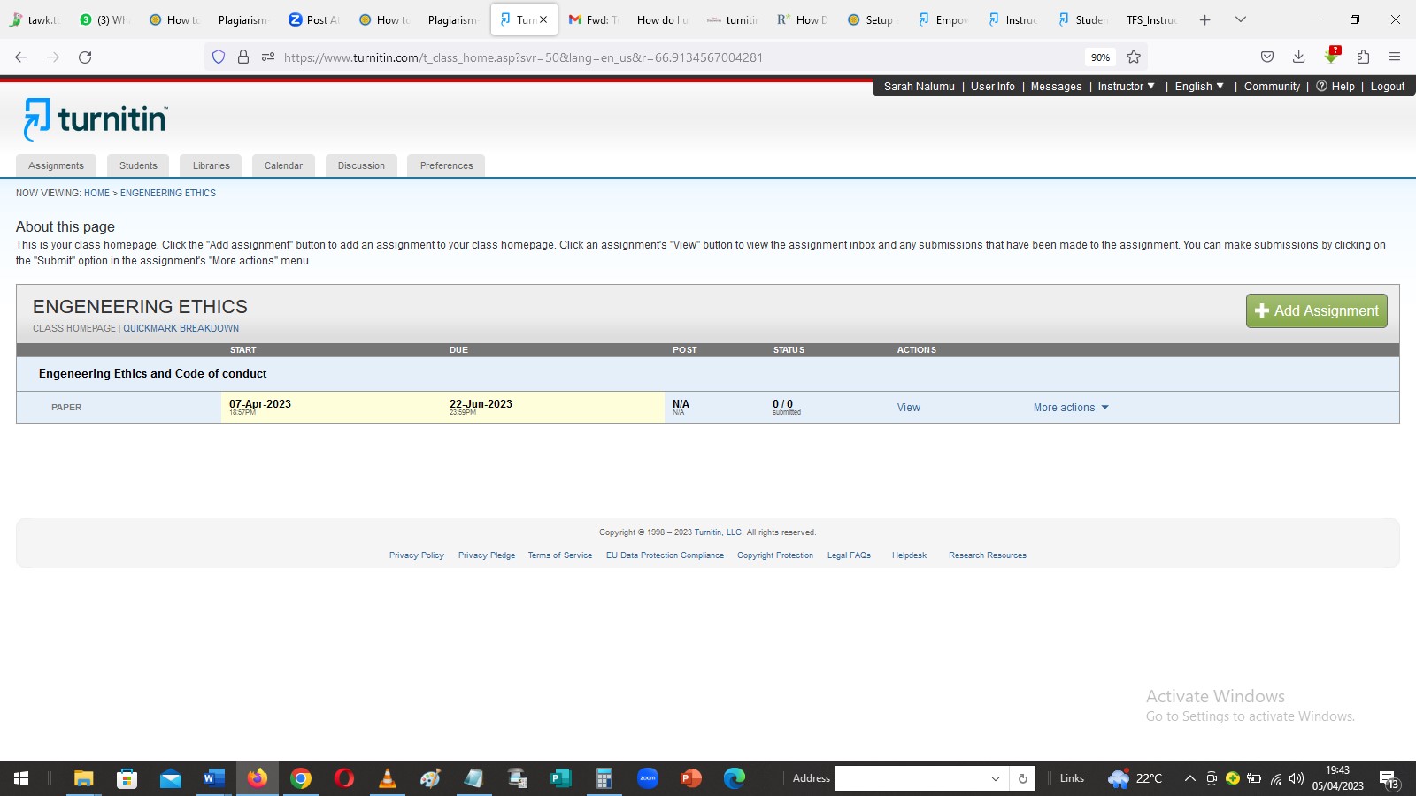This screenshot has height=796, width=1416.
Task: Launch Opera browser from taskbar
Action: [344, 778]
